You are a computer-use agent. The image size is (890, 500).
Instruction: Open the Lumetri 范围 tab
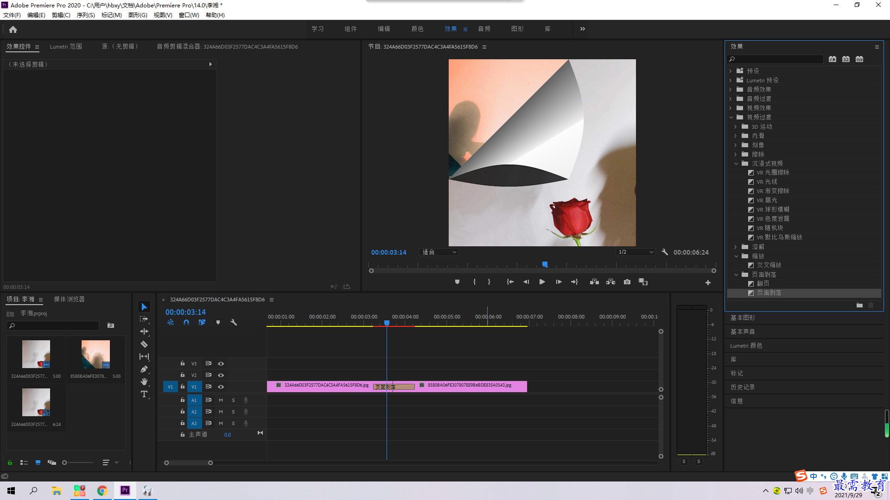tap(66, 47)
